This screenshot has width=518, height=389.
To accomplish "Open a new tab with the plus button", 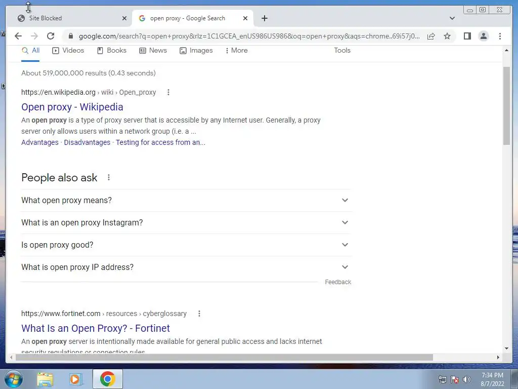I will tap(264, 18).
